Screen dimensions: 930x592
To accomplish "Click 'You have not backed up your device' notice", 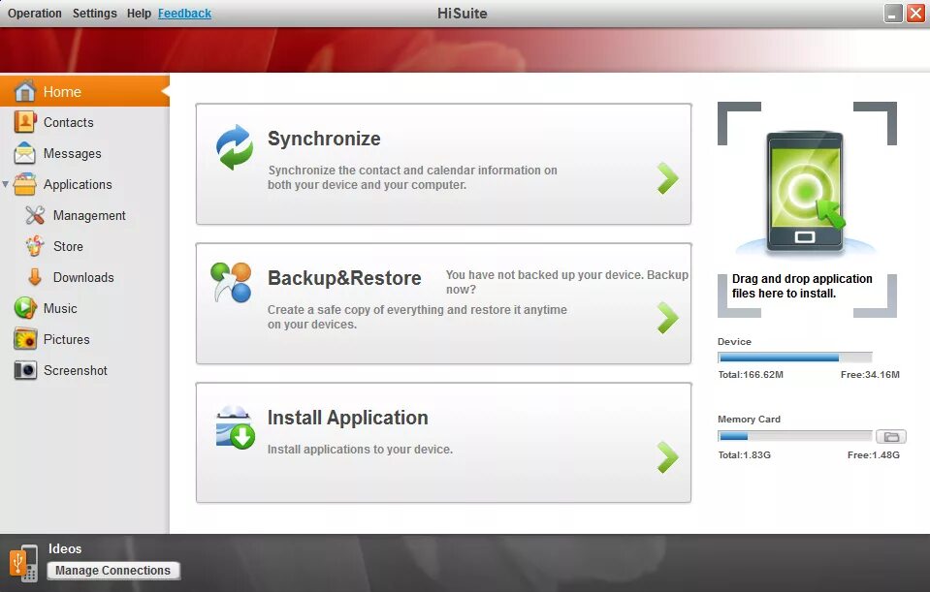I will click(x=567, y=282).
